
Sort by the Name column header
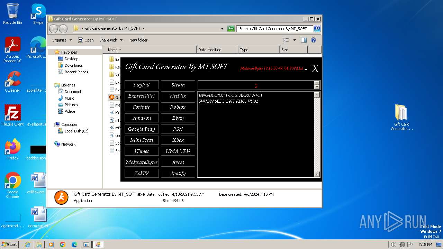point(150,50)
